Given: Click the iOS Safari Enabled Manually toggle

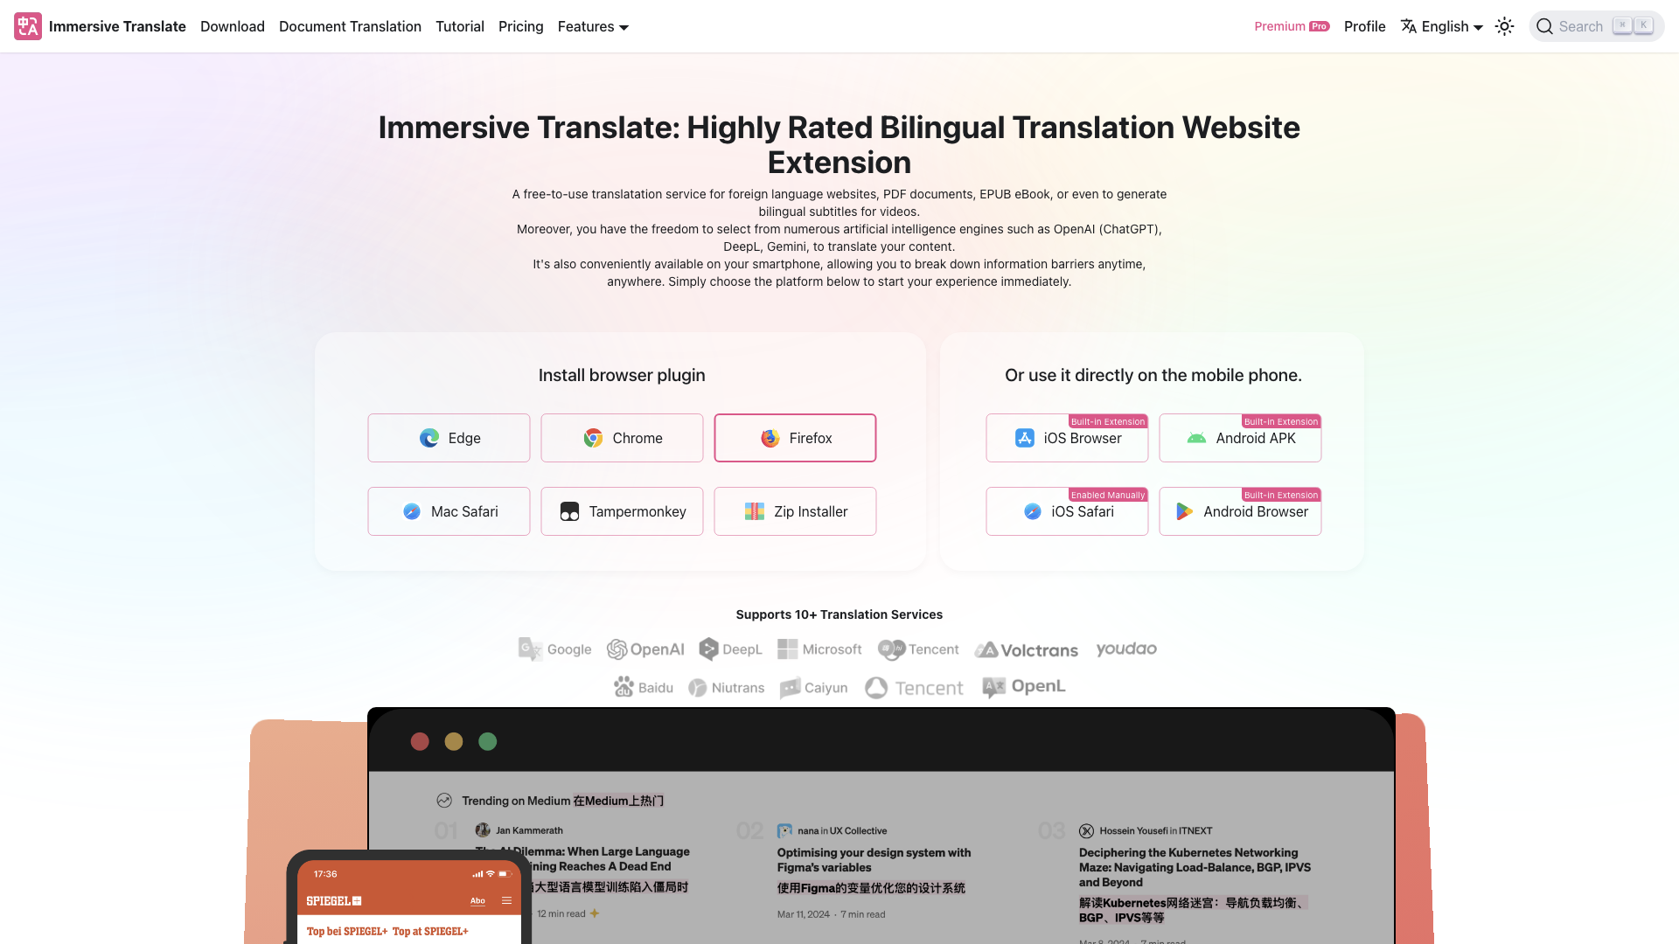Looking at the screenshot, I should click(1067, 510).
